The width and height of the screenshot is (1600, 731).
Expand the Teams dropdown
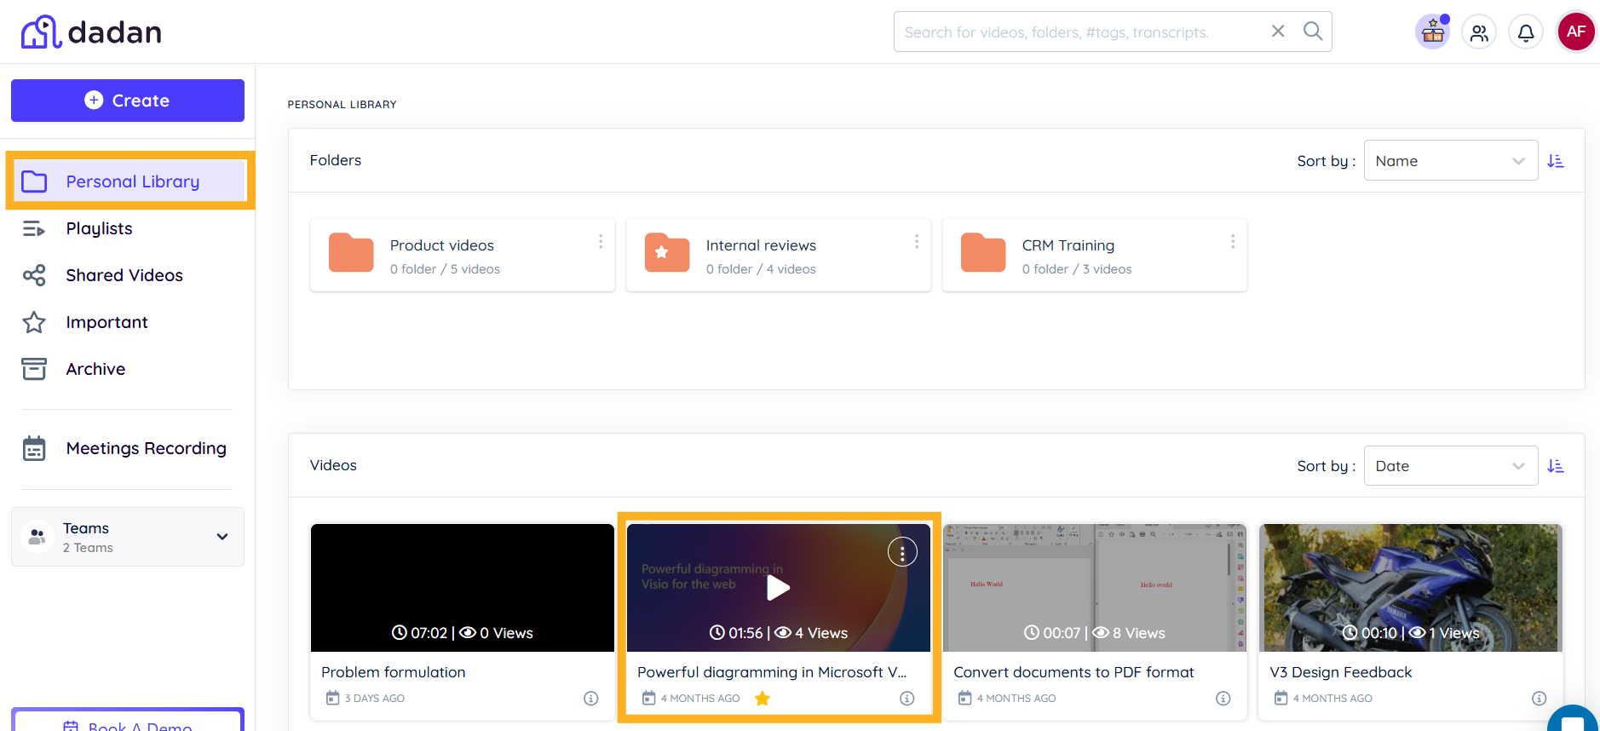click(x=128, y=537)
